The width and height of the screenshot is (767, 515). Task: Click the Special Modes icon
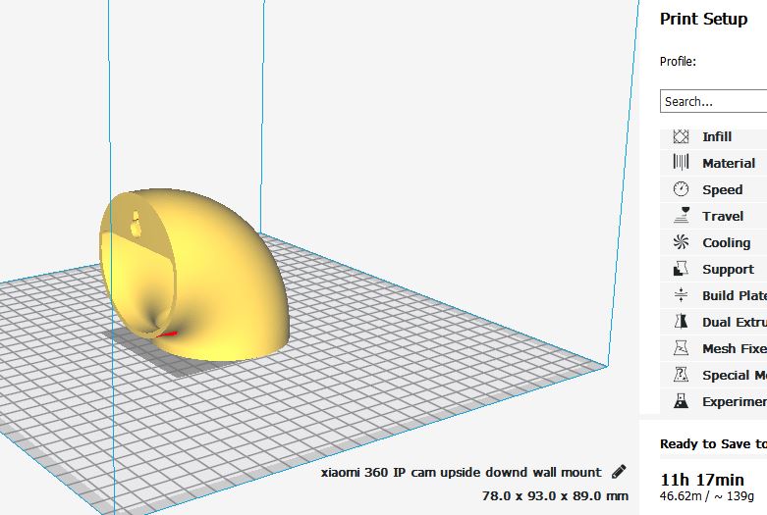(681, 375)
